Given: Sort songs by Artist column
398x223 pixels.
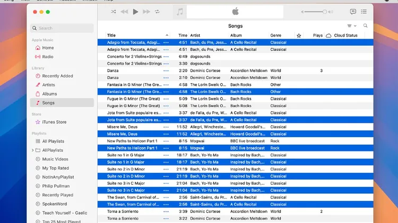Looking at the screenshot, I should (195, 35).
